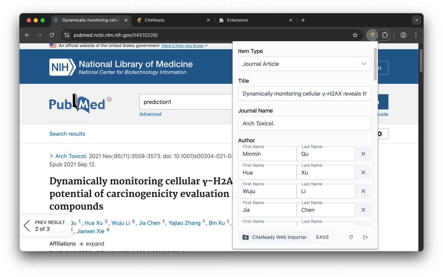This screenshot has height=277, width=443.
Task: Open a new browser tab
Action: point(303,20)
